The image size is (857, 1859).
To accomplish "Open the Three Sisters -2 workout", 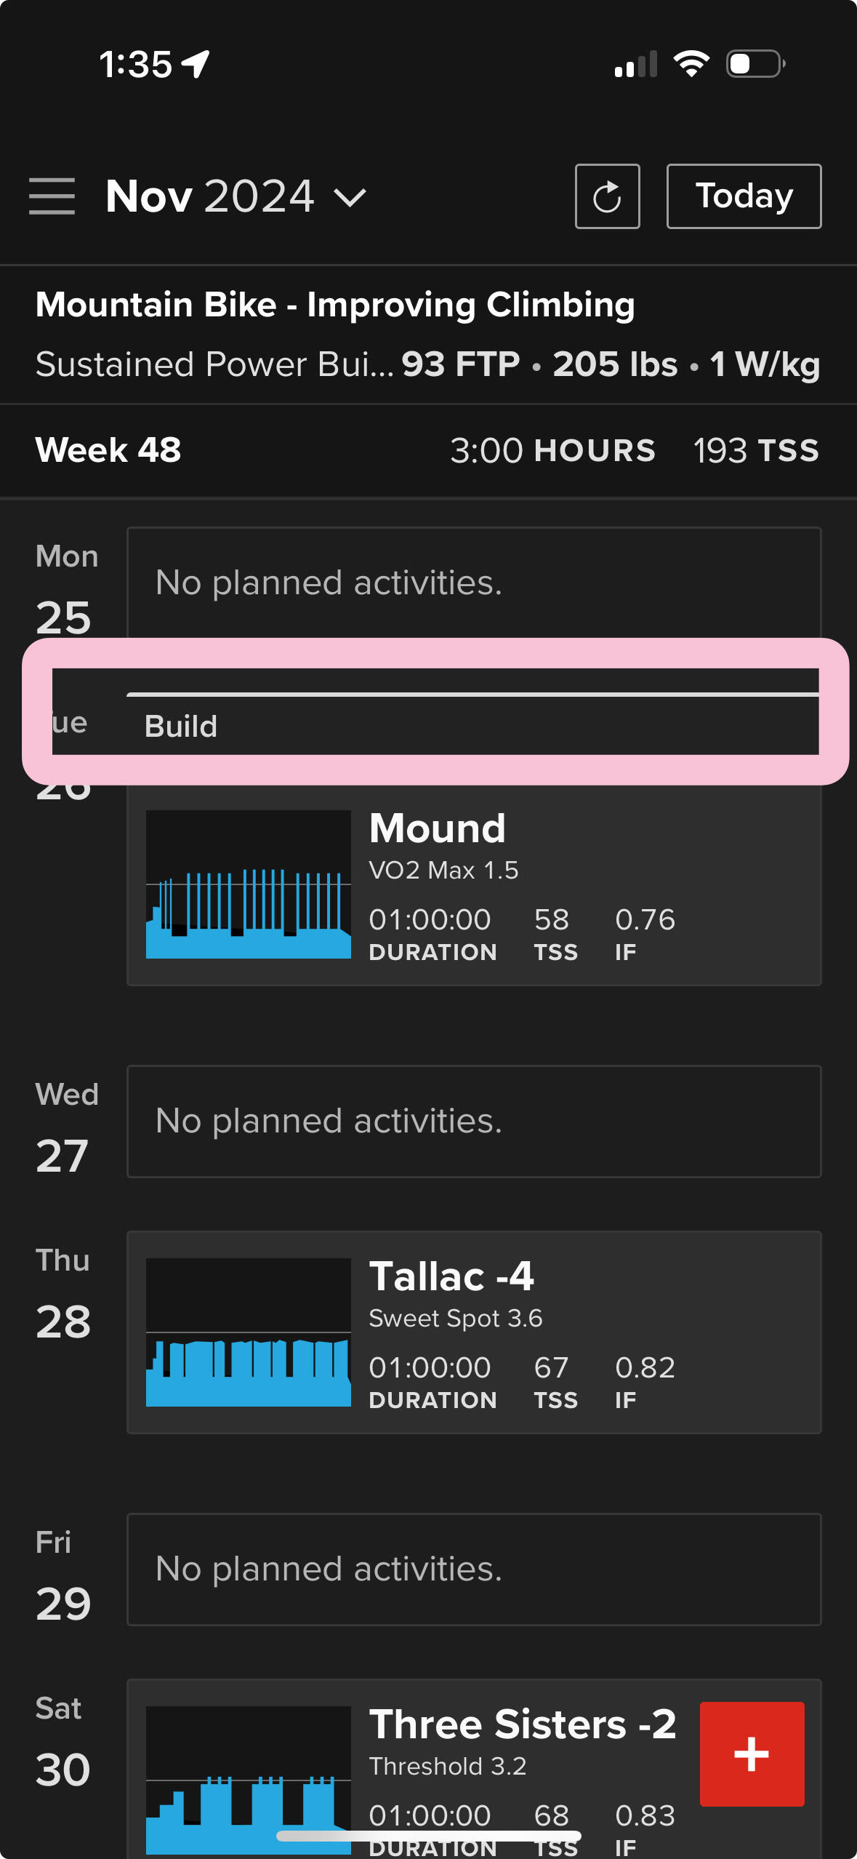I will pyautogui.click(x=474, y=1769).
